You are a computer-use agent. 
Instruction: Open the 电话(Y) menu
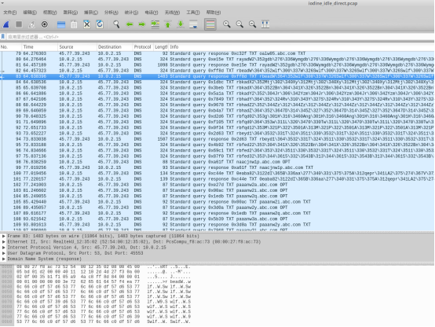(x=152, y=13)
